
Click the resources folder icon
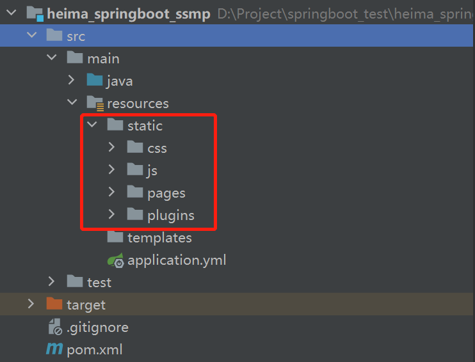pyautogui.click(x=95, y=103)
